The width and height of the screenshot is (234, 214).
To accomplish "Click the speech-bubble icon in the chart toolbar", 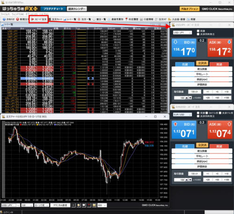I will click(84, 205).
